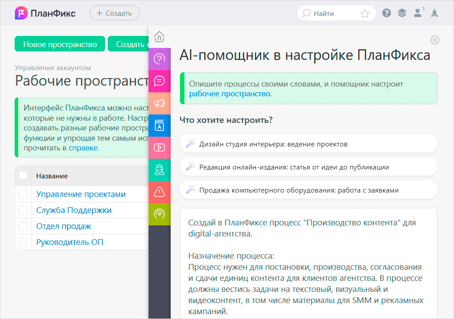Check the select-all box in the table header
454x319 pixels.
pos(23,176)
